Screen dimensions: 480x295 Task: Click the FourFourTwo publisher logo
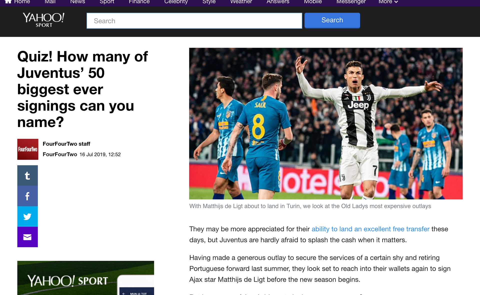[x=28, y=149]
